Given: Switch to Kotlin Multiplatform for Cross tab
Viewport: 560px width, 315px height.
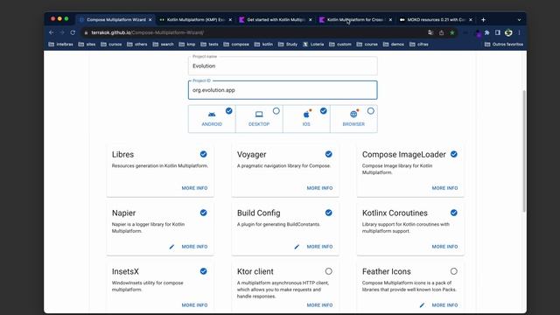Looking at the screenshot, I should [355, 19].
